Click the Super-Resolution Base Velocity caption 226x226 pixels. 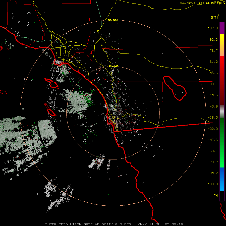point(114,224)
